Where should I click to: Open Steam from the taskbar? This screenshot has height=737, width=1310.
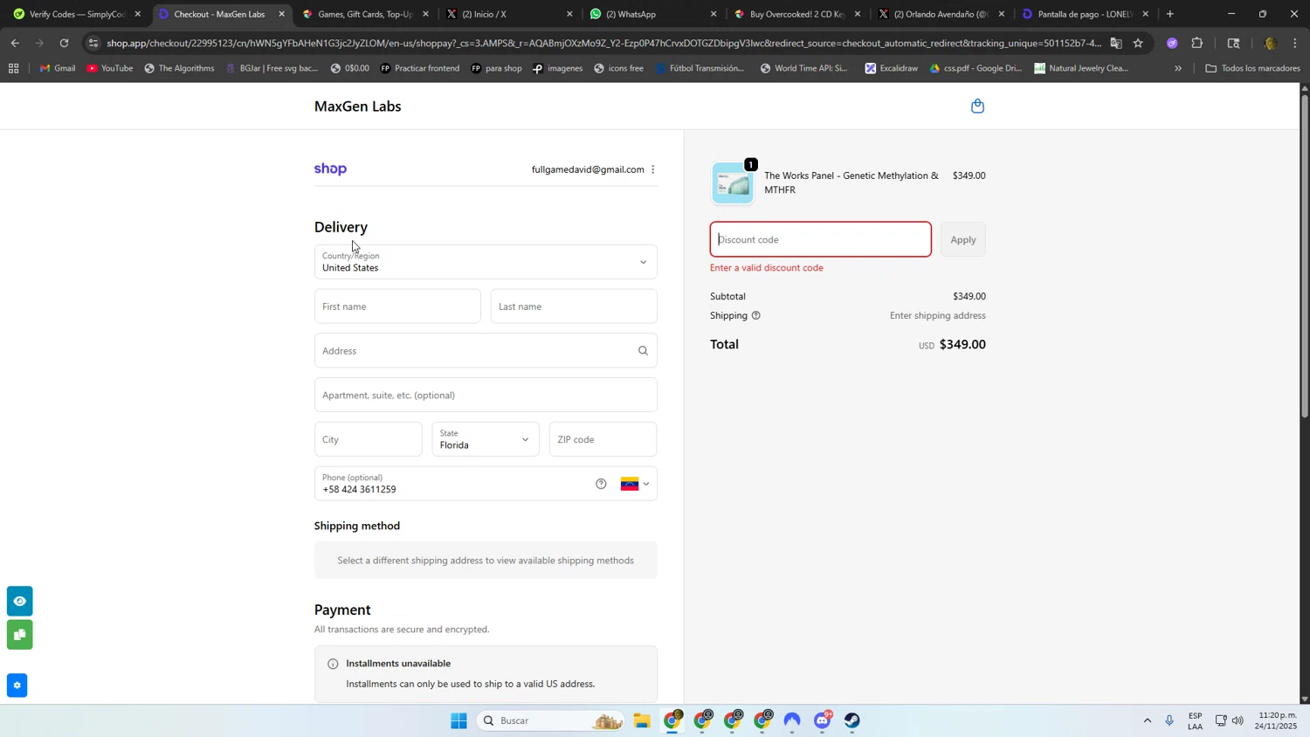click(852, 720)
